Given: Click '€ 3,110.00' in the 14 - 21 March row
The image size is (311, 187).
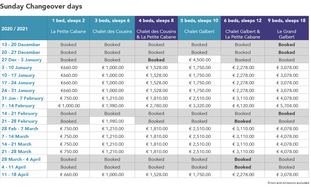Looking at the screenshot, I should coord(243,144).
